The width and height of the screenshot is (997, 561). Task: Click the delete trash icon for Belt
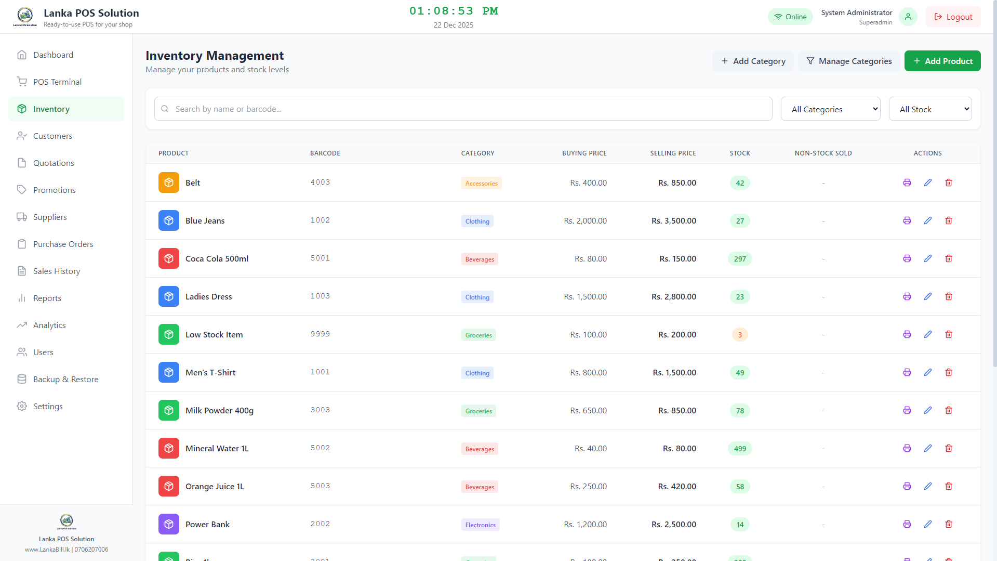click(x=949, y=182)
